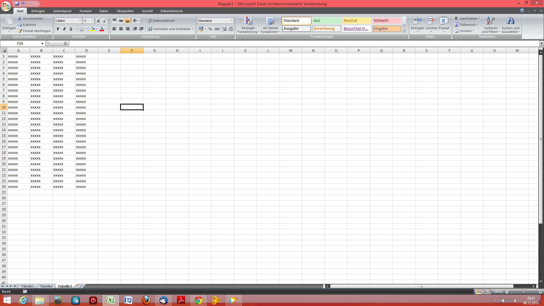Switch to sheet tab Tabelle1
544x306 pixels.
[x=27, y=286]
